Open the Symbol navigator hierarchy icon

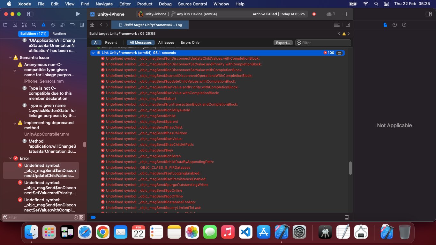pyautogui.click(x=24, y=25)
